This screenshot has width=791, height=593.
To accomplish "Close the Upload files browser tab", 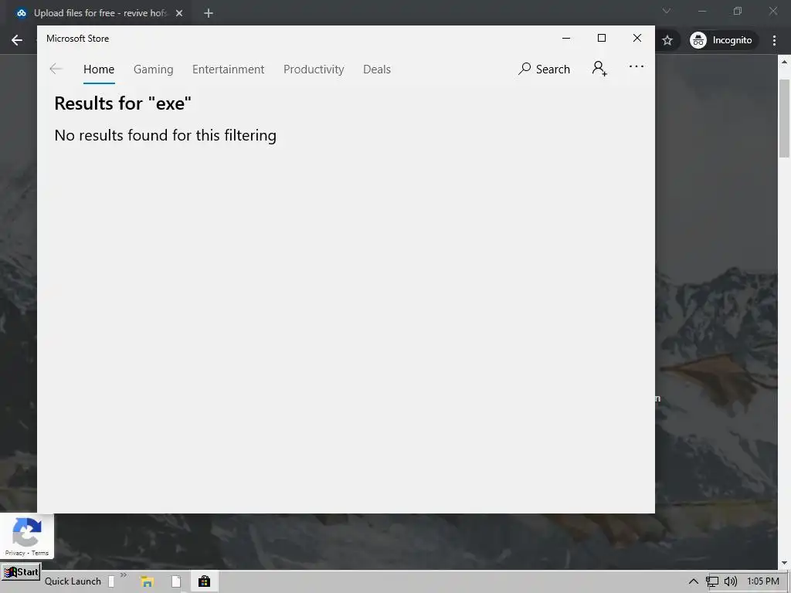I will (179, 13).
